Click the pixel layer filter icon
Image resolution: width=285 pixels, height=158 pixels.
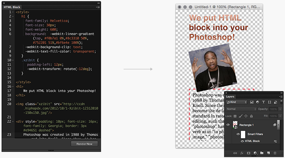(252, 102)
